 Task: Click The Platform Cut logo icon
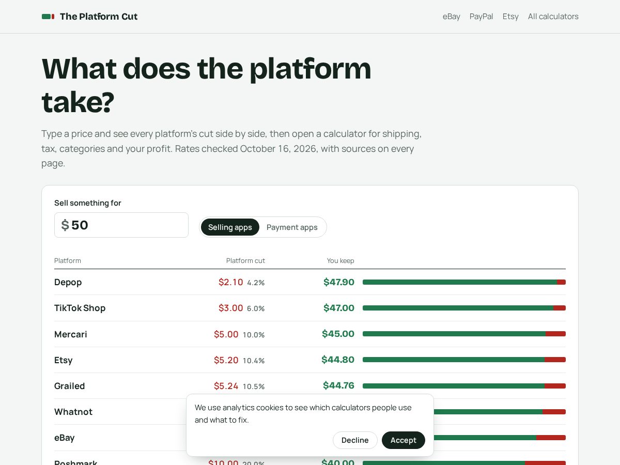(x=48, y=17)
